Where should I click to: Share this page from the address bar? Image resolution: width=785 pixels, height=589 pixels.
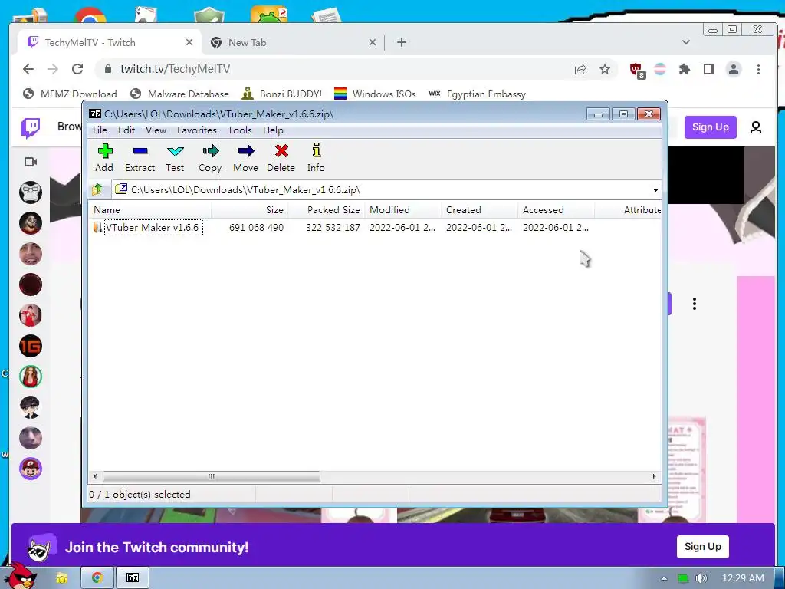pyautogui.click(x=580, y=69)
